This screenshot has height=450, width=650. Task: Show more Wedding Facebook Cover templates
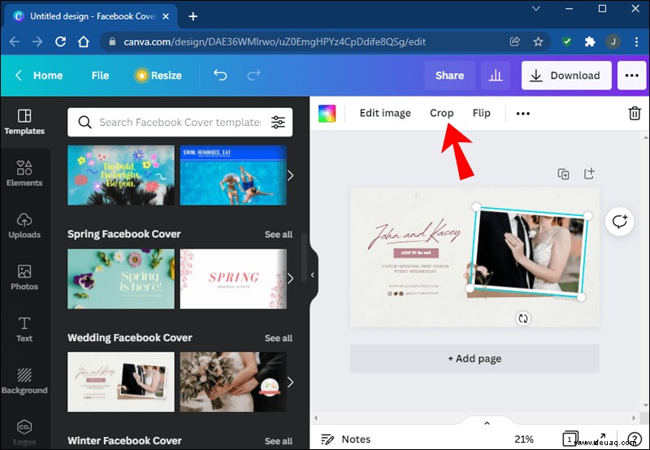[x=291, y=382]
